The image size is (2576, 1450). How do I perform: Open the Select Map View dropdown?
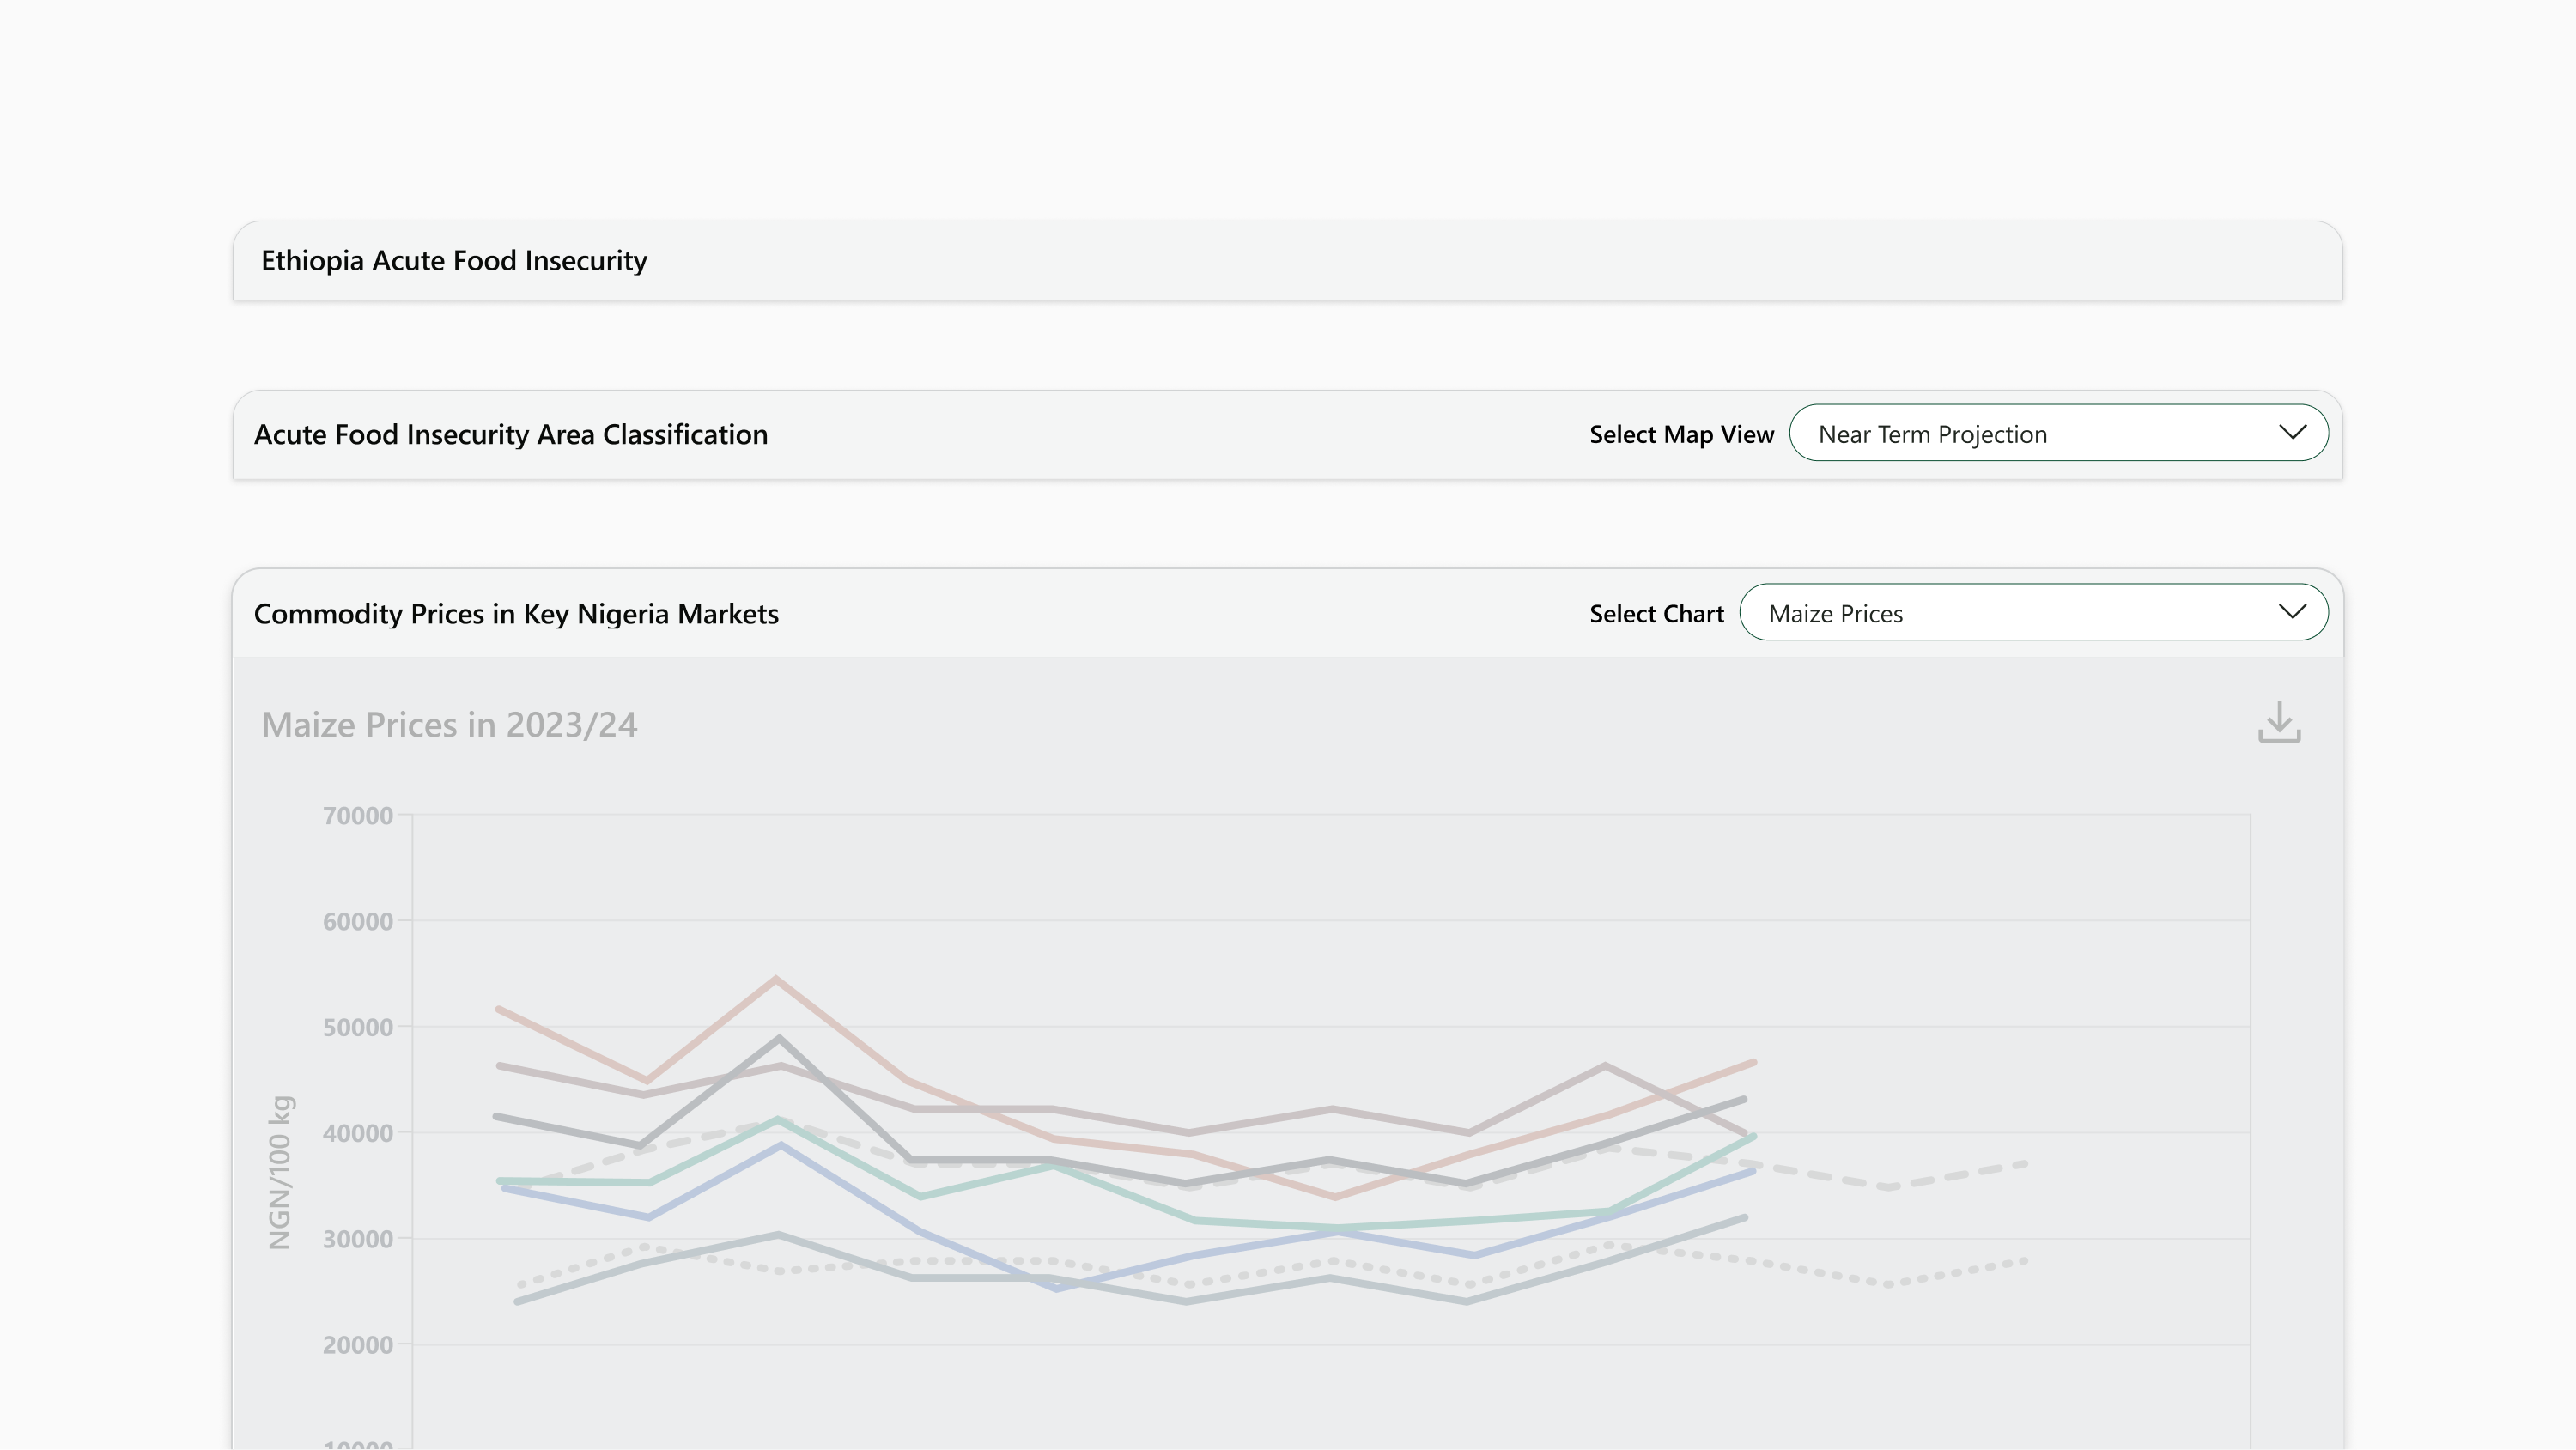coord(2057,433)
